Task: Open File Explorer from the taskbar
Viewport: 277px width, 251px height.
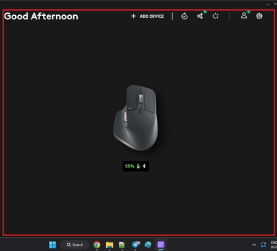Action: 109,244
